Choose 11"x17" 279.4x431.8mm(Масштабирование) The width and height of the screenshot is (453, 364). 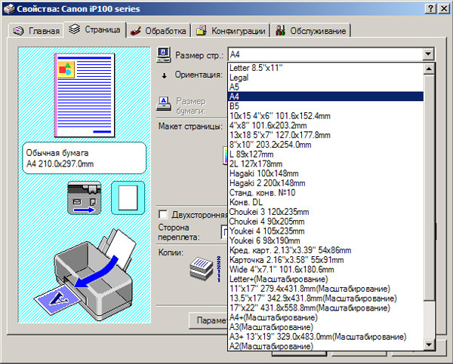tap(325, 289)
